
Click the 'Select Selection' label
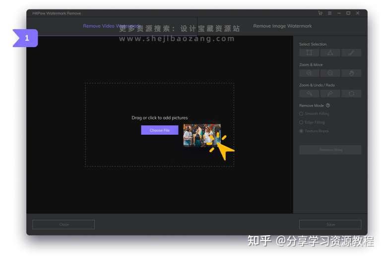[313, 44]
